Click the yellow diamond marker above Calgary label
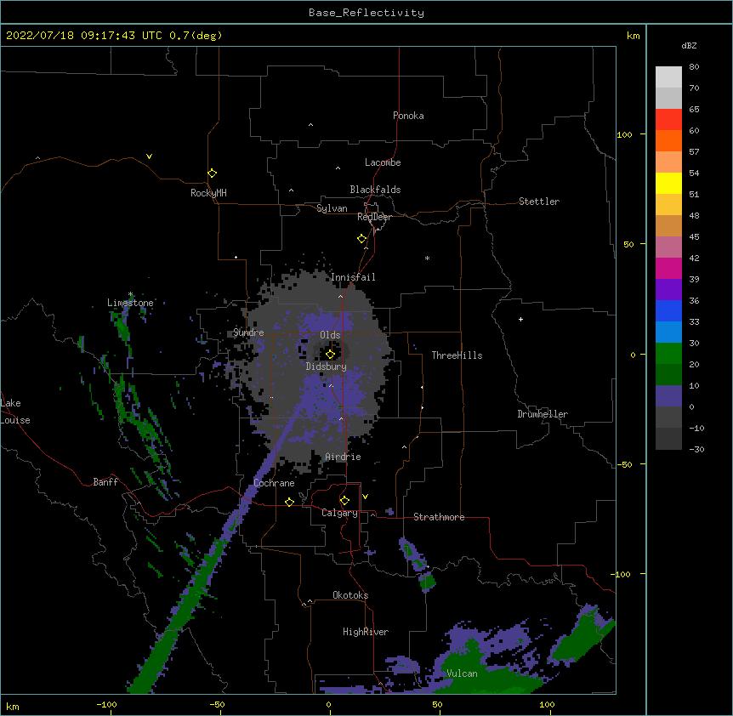This screenshot has height=716, width=733. pos(344,501)
